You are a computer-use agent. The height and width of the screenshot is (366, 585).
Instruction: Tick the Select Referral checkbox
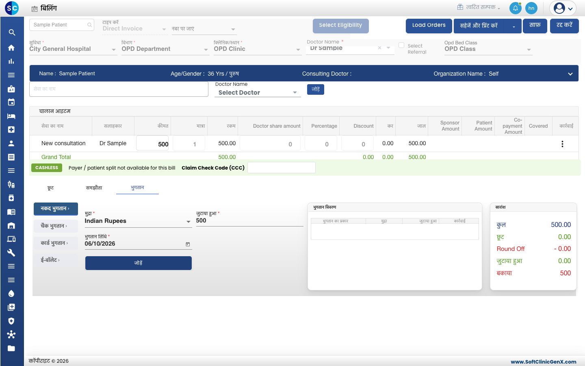(401, 46)
